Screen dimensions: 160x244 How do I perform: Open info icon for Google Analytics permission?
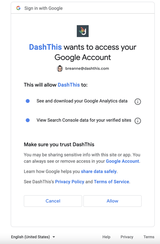[137, 102]
